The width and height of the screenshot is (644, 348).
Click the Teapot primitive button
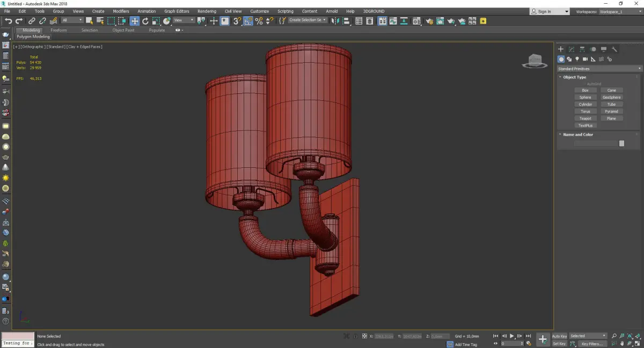(585, 119)
